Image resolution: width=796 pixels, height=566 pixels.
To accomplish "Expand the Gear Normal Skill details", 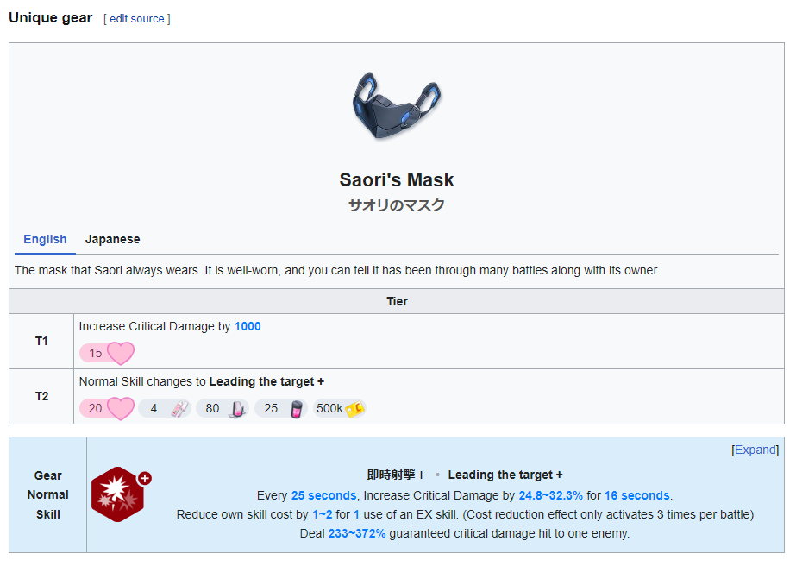I will pos(755,450).
